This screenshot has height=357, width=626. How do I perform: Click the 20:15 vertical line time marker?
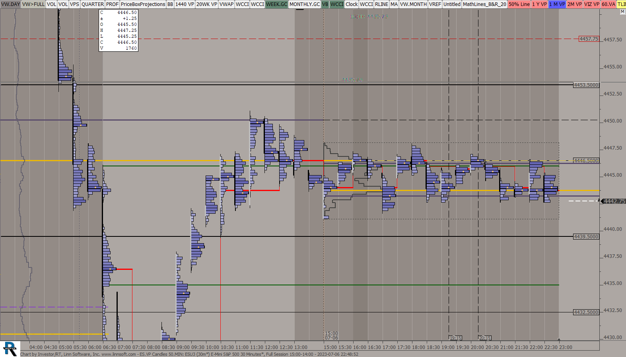click(x=485, y=338)
